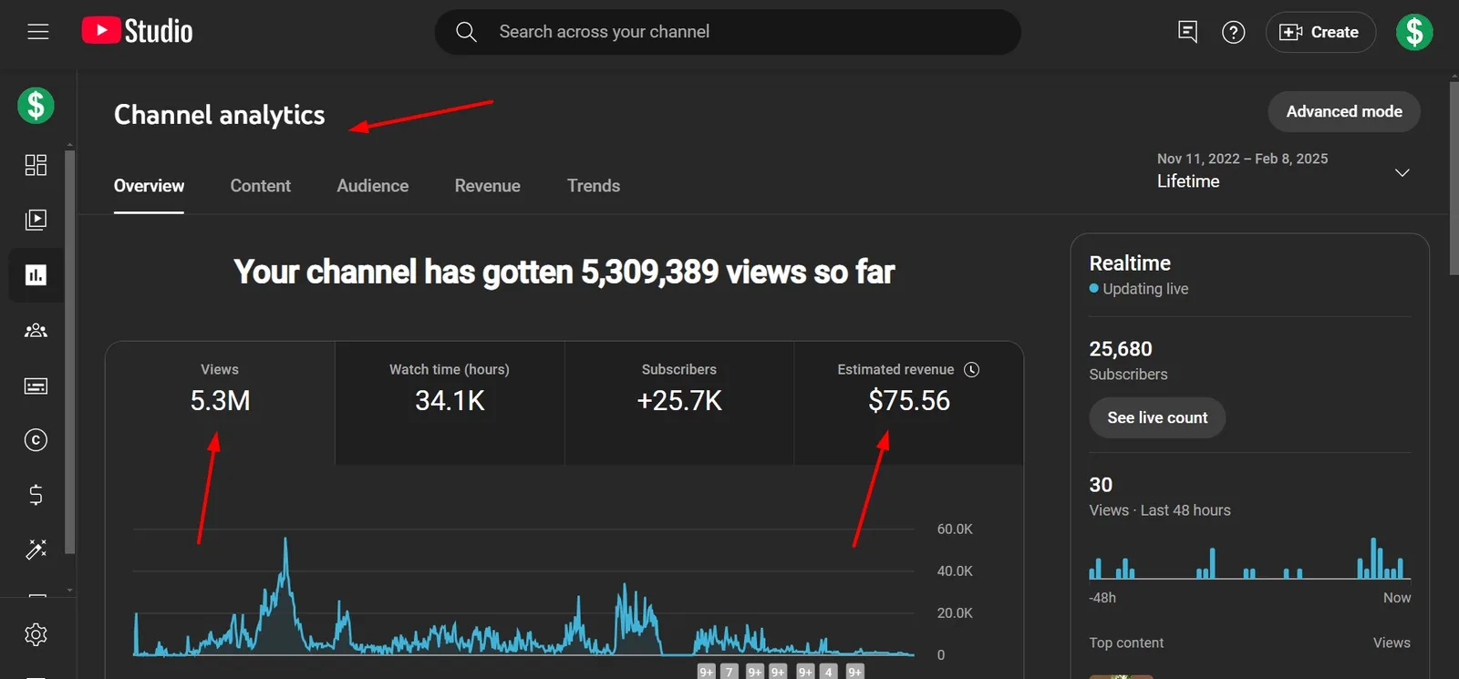
Task: Click the Create button
Action: click(1320, 33)
